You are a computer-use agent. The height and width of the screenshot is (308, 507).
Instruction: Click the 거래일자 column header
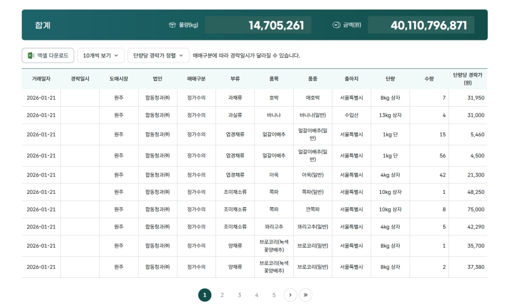(41, 79)
